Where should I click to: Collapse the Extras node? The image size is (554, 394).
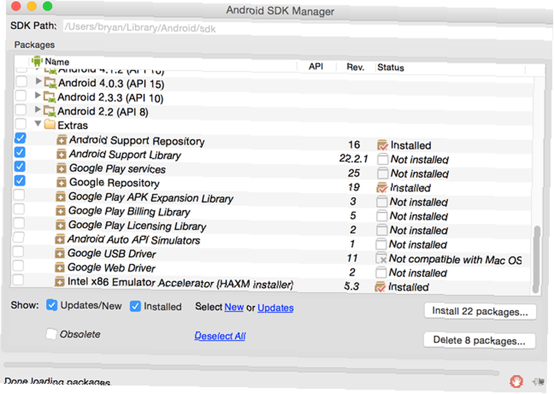(38, 124)
